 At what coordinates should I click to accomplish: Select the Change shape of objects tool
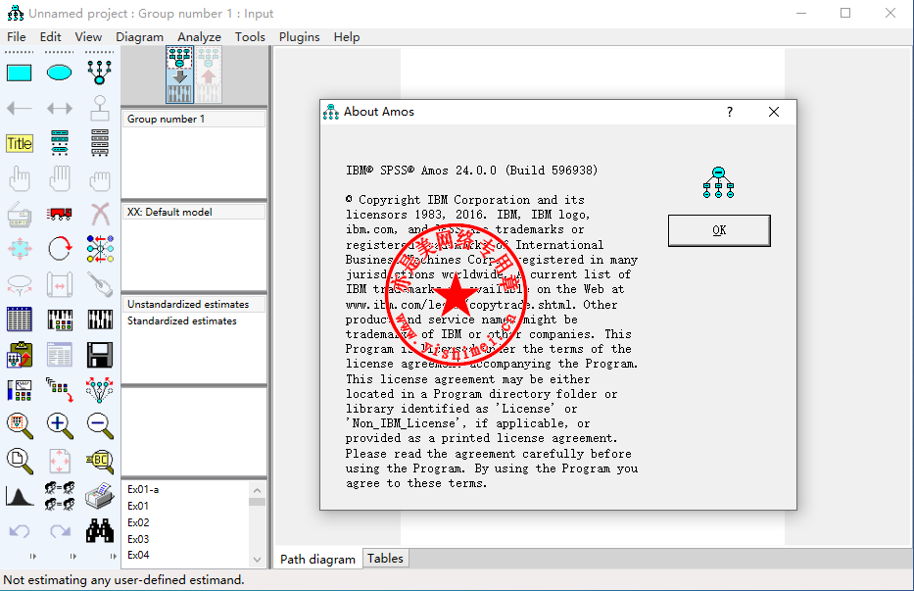tap(20, 249)
